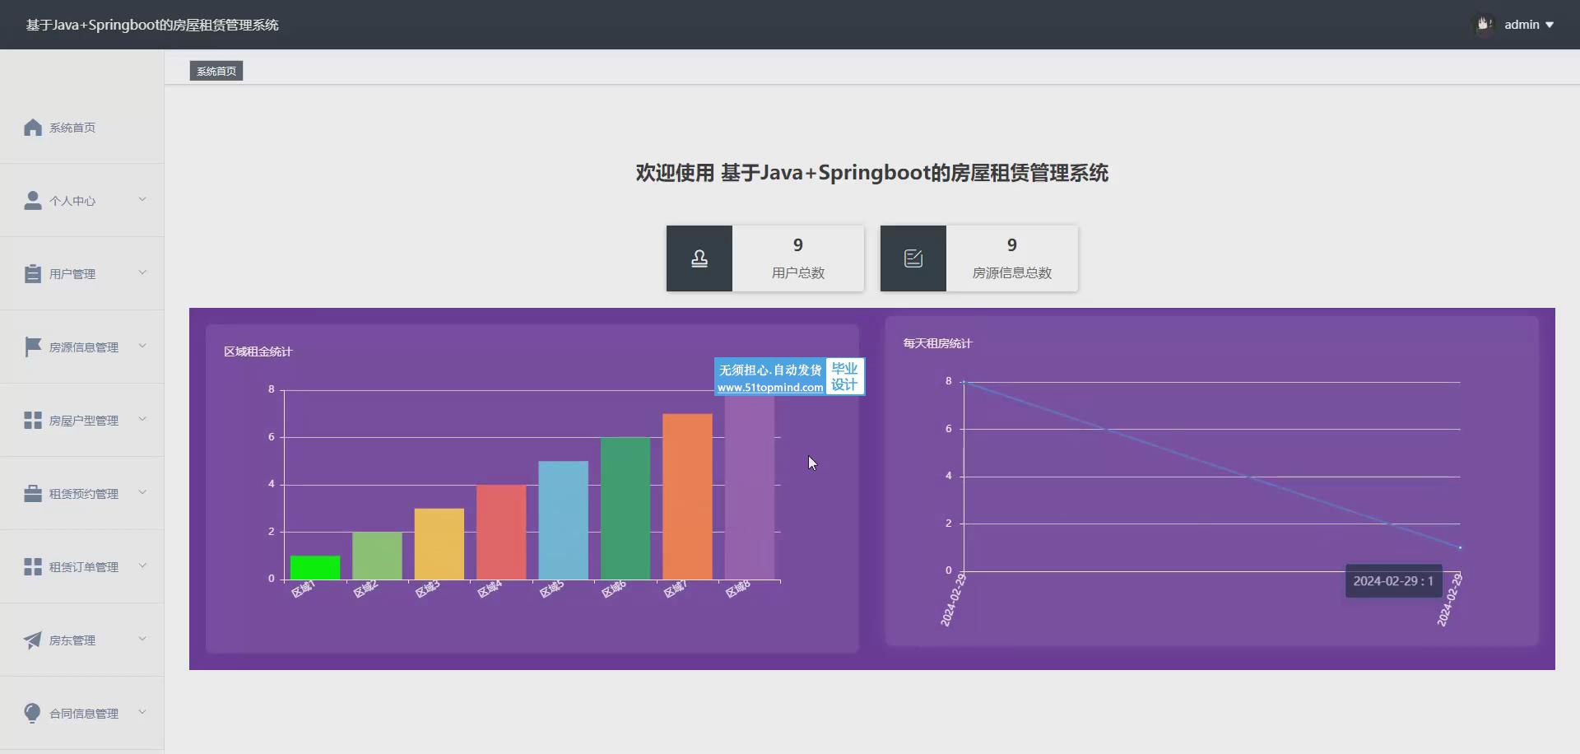Click the system title in header
The width and height of the screenshot is (1580, 754).
tap(152, 25)
